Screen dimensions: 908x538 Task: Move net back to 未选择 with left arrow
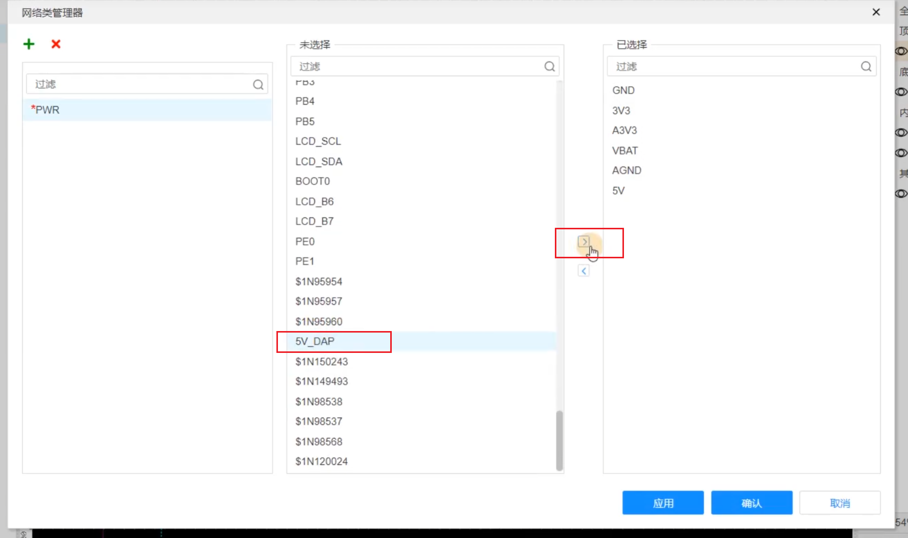pyautogui.click(x=584, y=271)
